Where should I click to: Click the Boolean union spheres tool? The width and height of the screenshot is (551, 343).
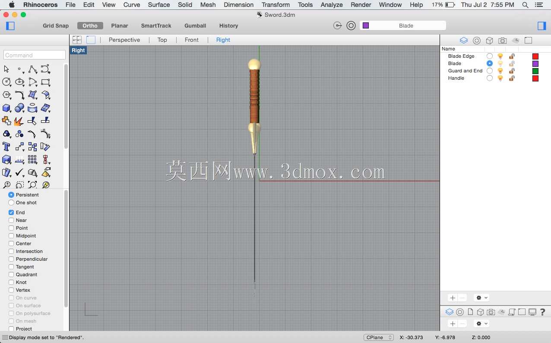pyautogui.click(x=19, y=108)
